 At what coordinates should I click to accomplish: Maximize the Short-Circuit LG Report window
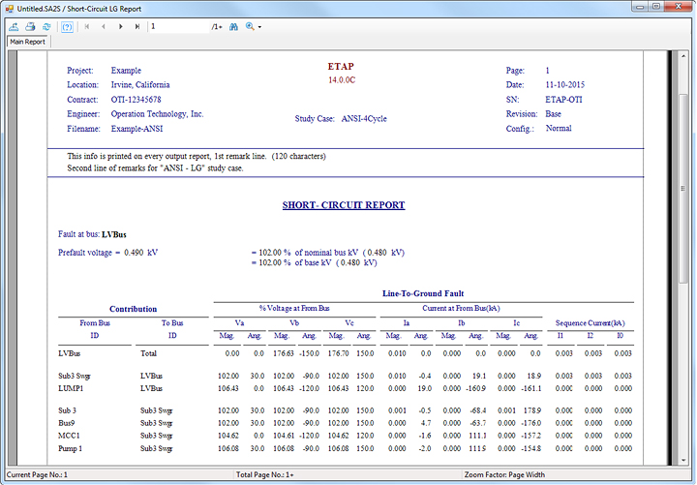[x=654, y=6]
